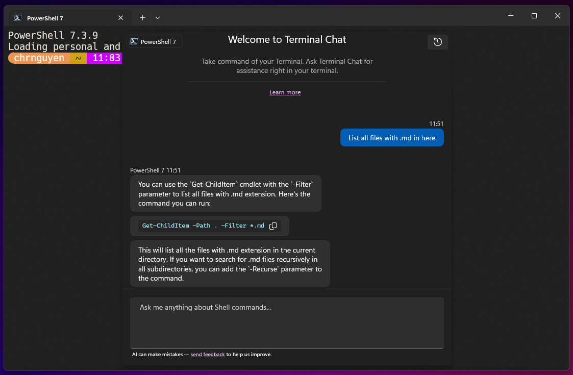The image size is (573, 375).
Task: Open the Learn more link
Action: [x=285, y=92]
